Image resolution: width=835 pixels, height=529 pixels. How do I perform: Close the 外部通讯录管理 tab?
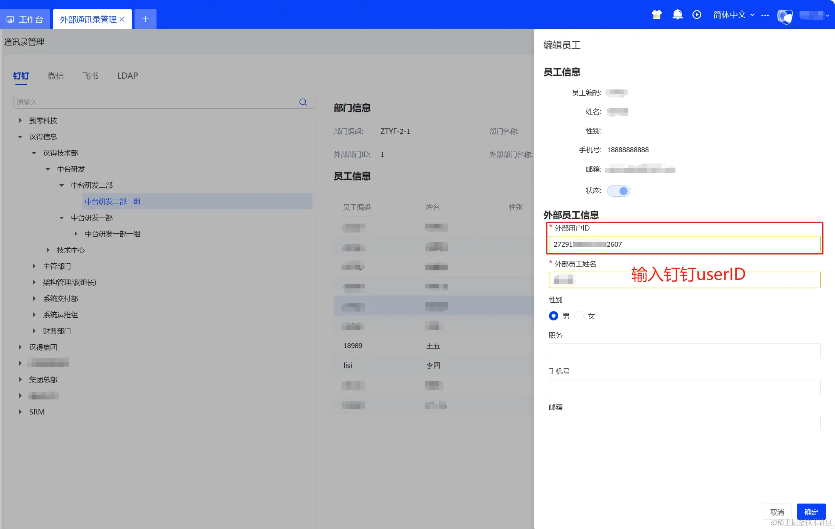point(122,19)
